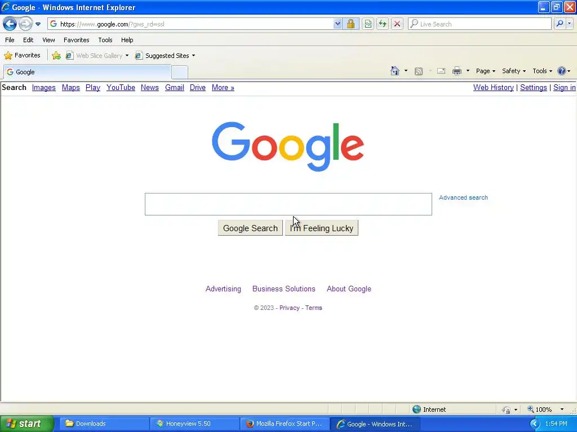The height and width of the screenshot is (432, 577).
Task: Open Web History link
Action: tap(494, 87)
